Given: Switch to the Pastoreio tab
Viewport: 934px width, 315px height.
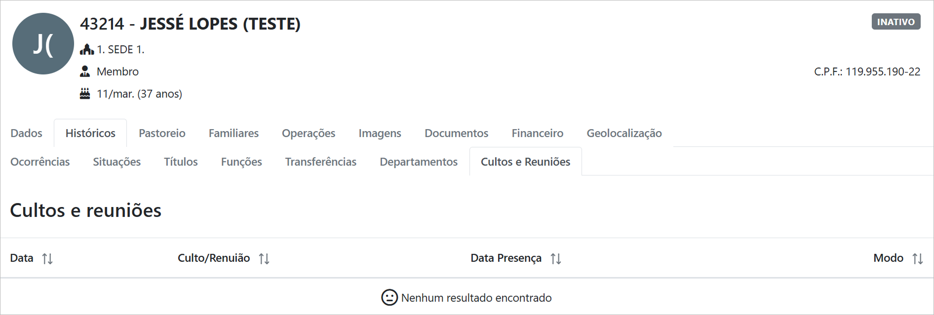Looking at the screenshot, I should [162, 133].
